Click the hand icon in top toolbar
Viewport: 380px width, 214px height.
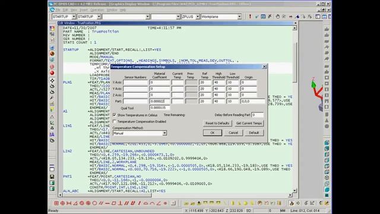coord(278,17)
